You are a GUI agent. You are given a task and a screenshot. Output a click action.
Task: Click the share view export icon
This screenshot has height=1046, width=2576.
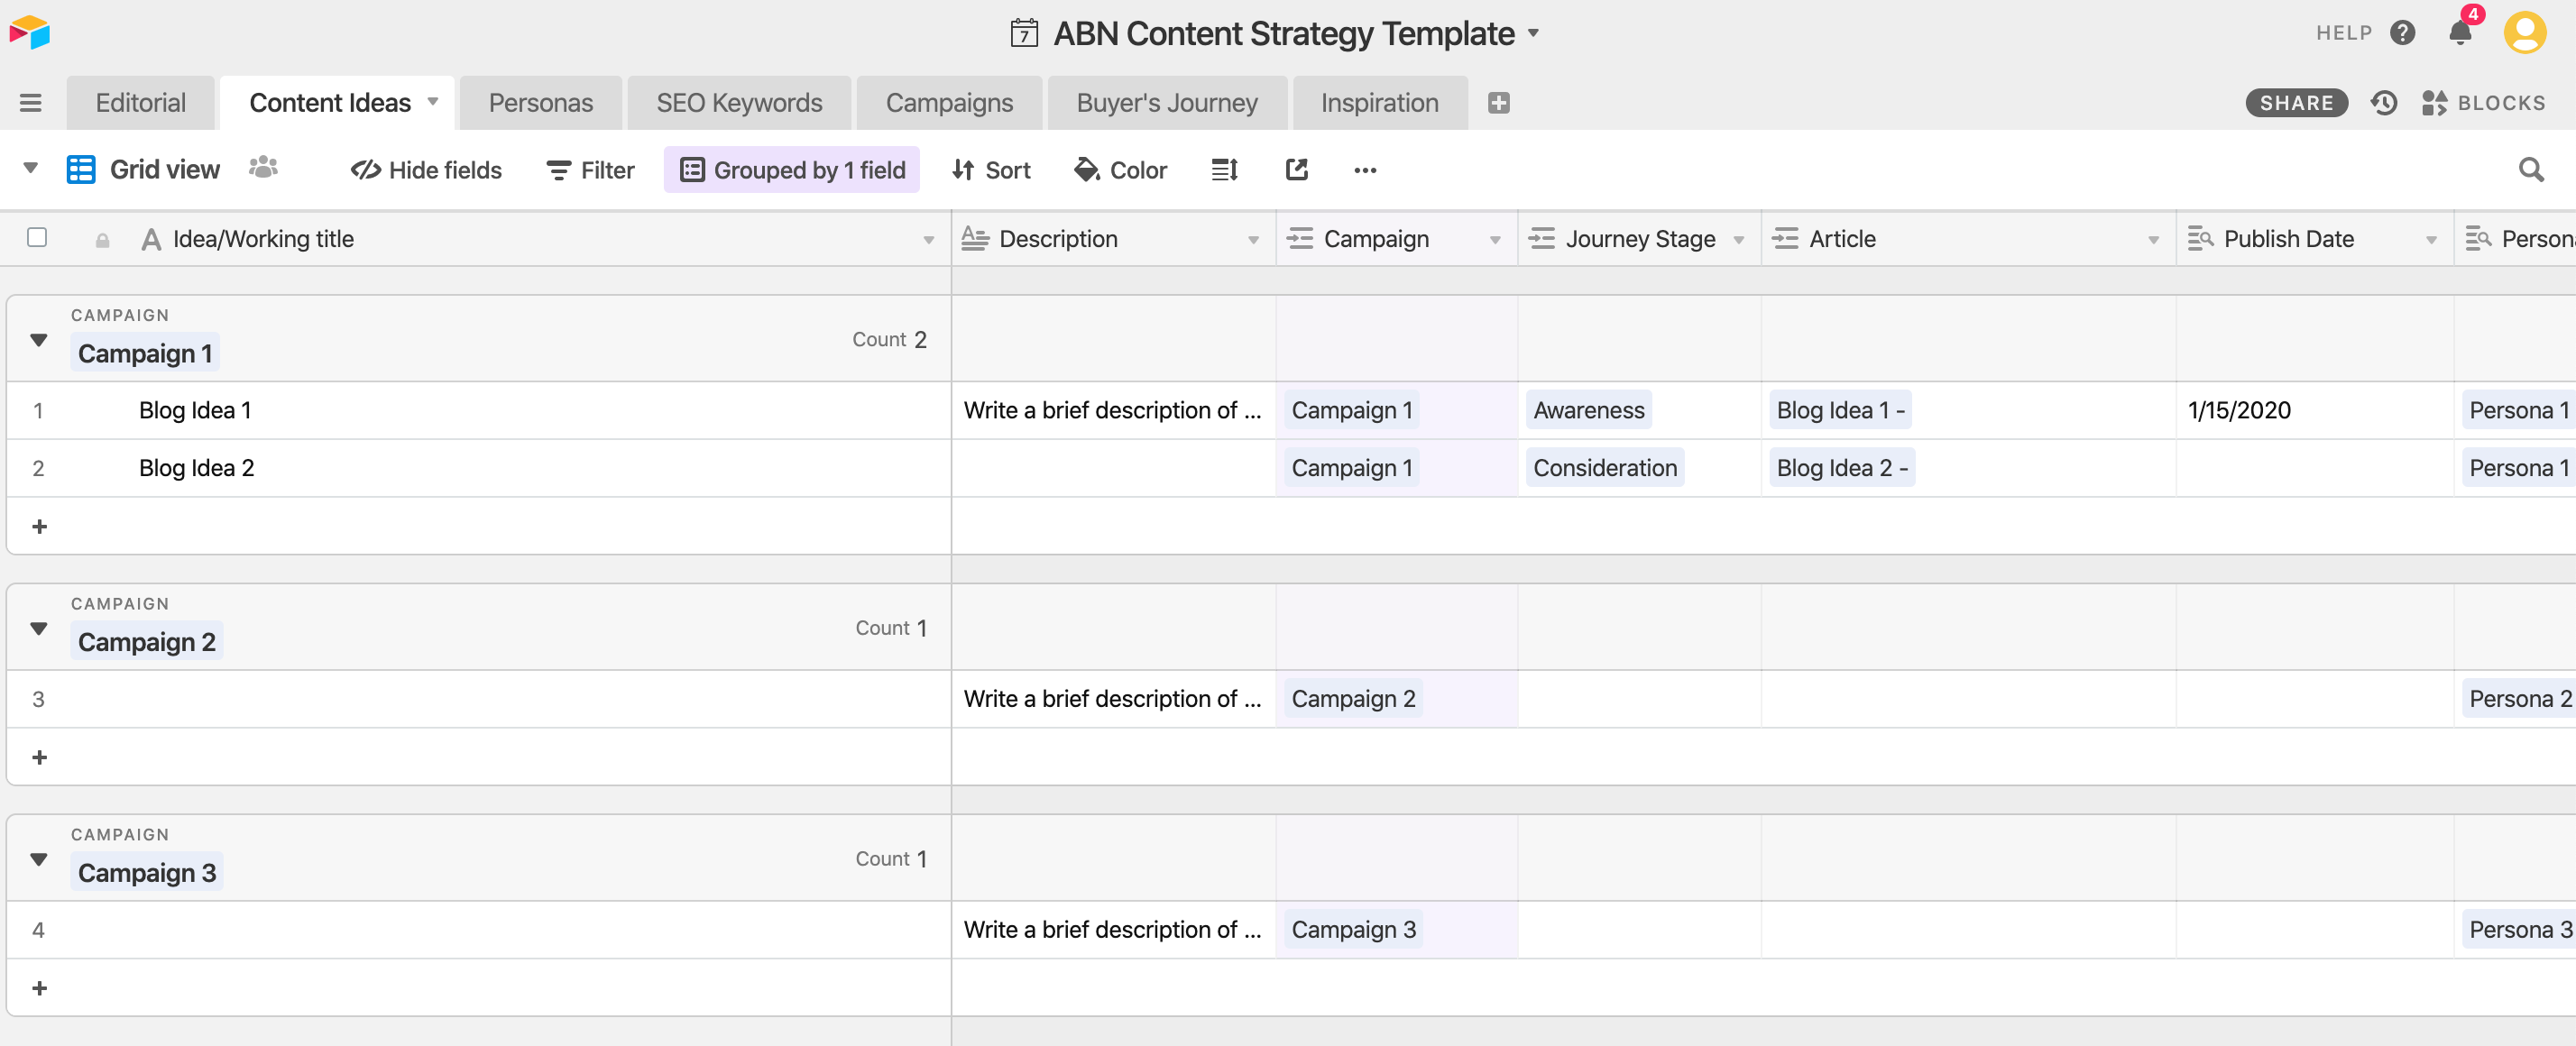pyautogui.click(x=1296, y=170)
